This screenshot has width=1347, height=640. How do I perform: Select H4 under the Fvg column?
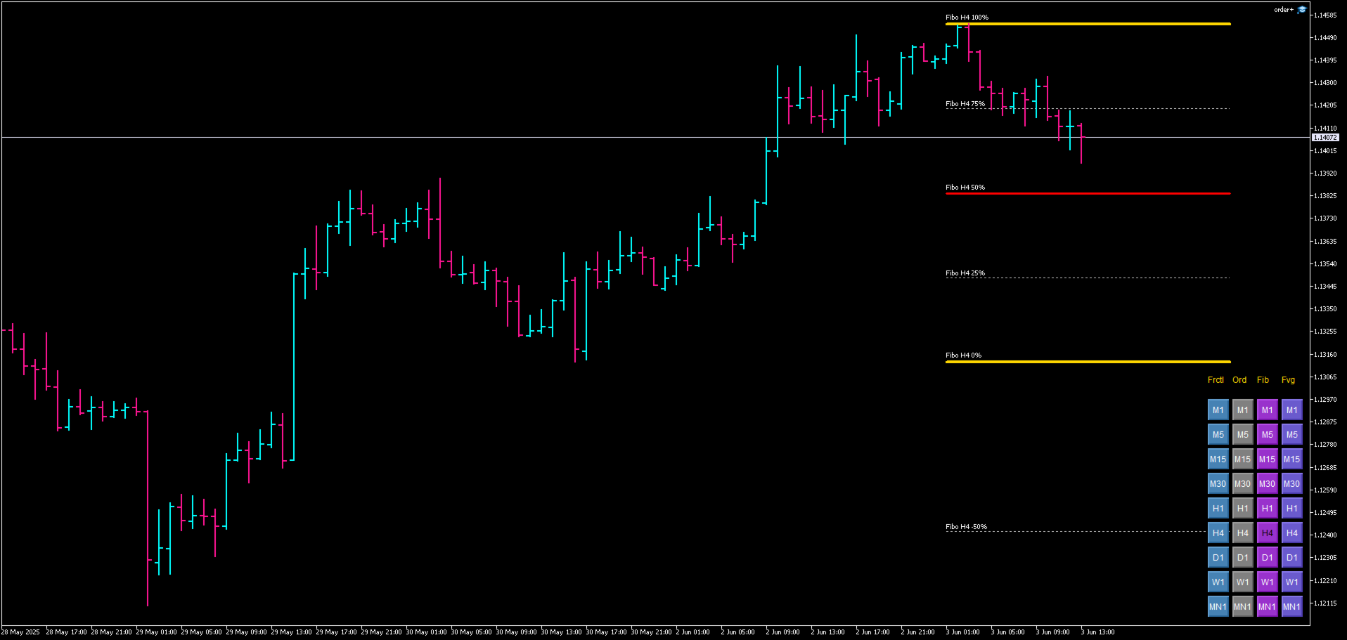point(1291,533)
